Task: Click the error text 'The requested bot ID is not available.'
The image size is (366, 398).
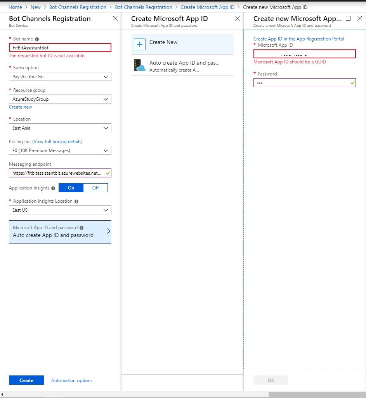Action: 47,56
